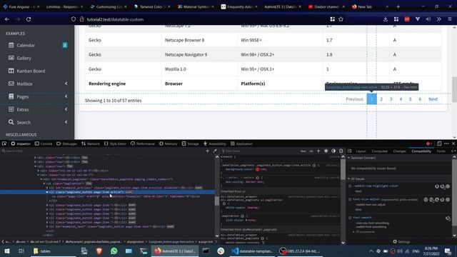Toggle the .cls class panel button
Image resolution: width=457 pixels, height=257 pixels.
click(311, 151)
